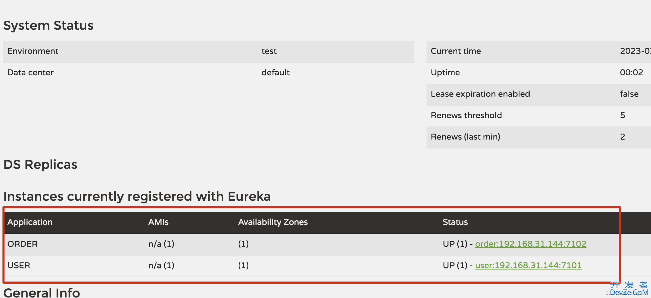651x298 pixels.
Task: Click the General Info heading
Action: 42,293
